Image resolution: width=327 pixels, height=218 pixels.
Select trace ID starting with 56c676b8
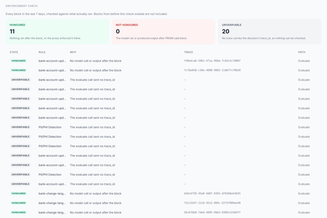212,212
